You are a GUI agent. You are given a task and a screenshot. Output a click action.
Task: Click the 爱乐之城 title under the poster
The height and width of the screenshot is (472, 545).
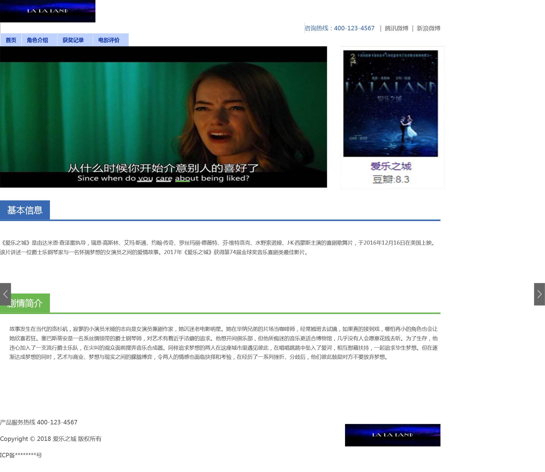pos(391,166)
